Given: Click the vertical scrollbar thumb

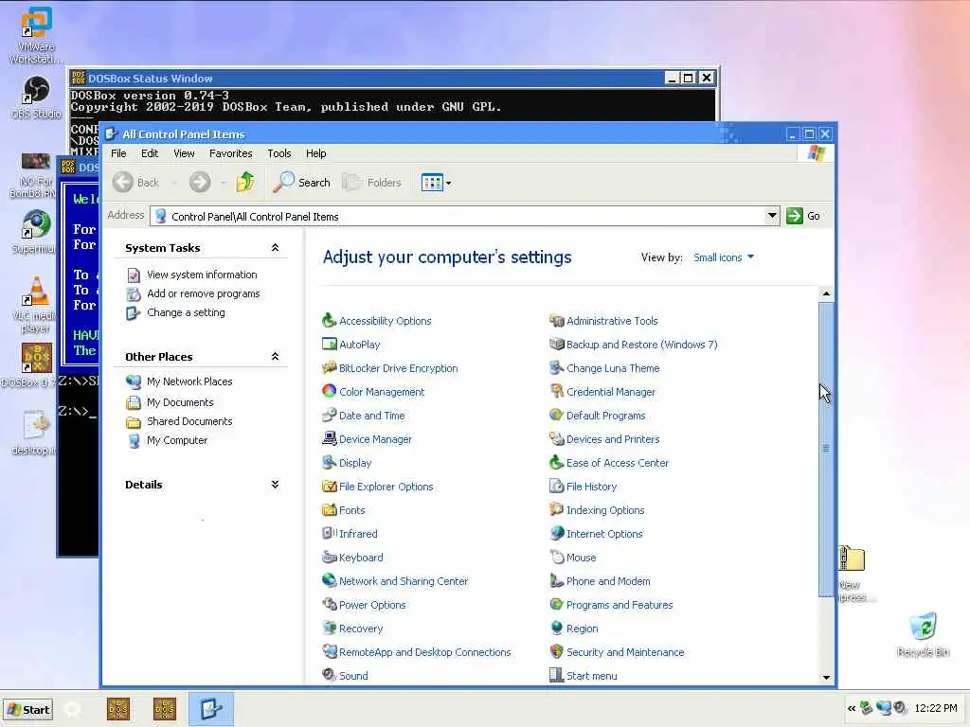Looking at the screenshot, I should (826, 450).
